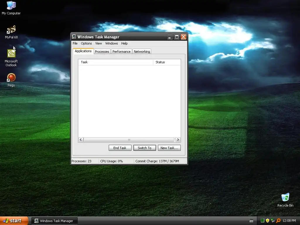Switch to the Networking tab
Screen dimensions: 300x225
[x=142, y=52]
